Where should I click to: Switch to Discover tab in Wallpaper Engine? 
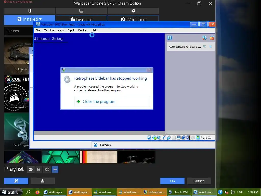tap(81, 19)
